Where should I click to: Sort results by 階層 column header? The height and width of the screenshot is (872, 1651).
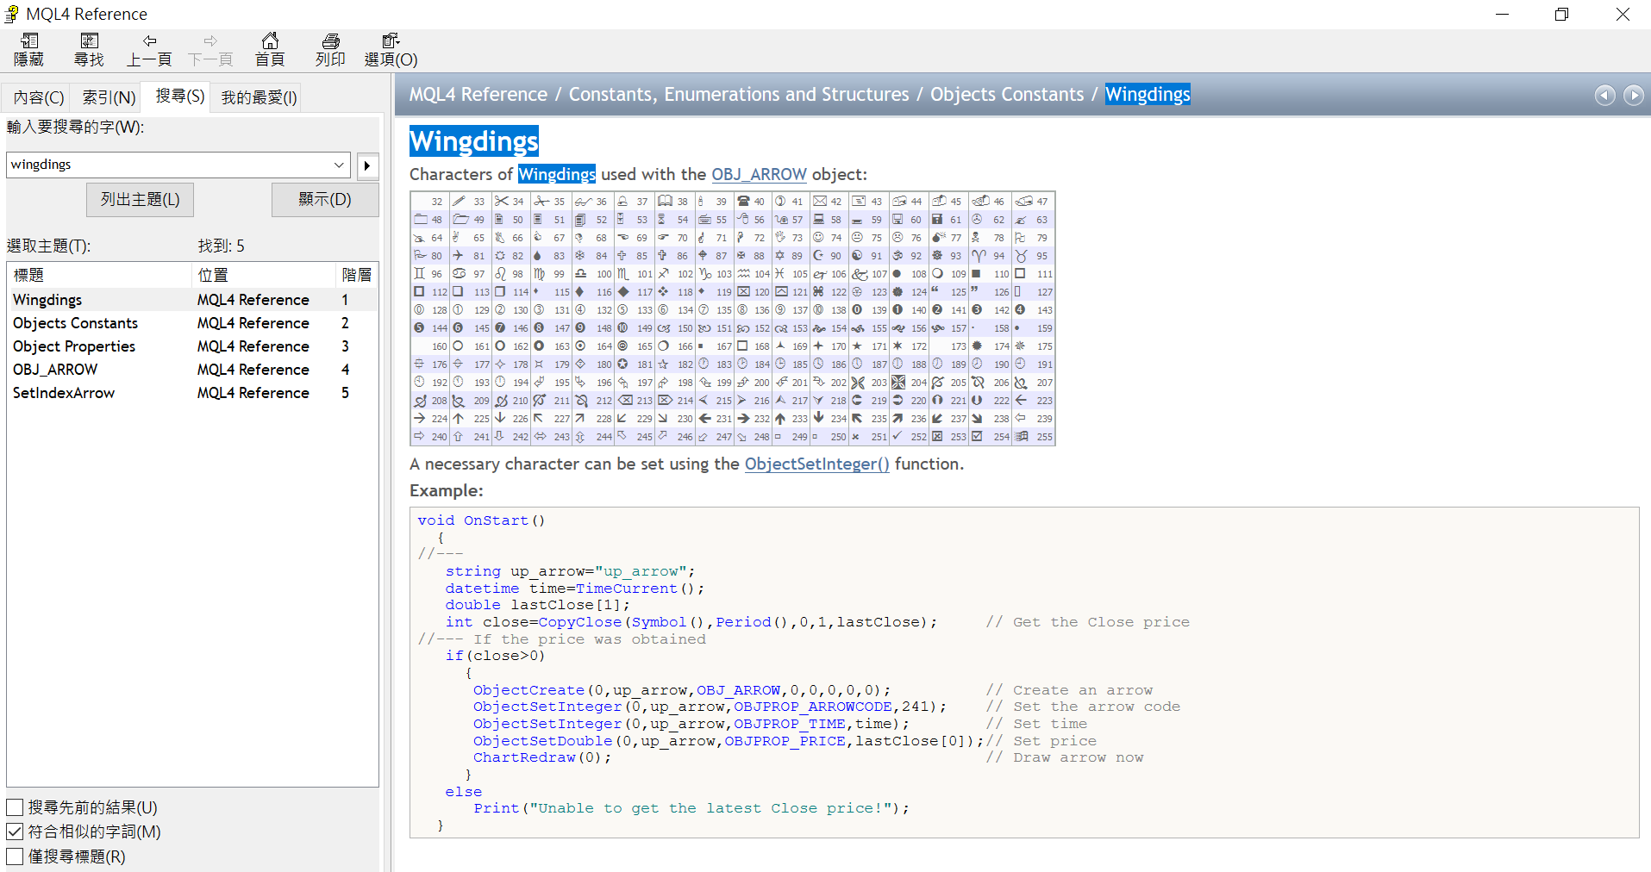coord(356,275)
